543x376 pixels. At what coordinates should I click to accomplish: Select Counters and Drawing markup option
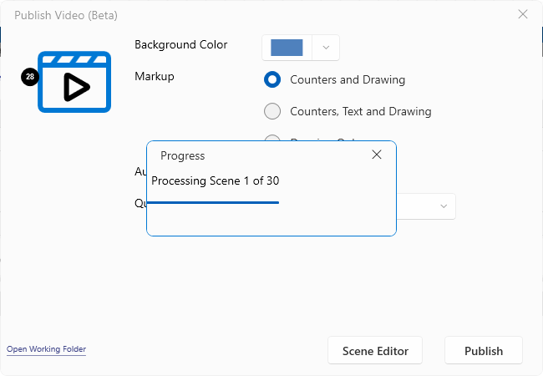[x=272, y=80]
